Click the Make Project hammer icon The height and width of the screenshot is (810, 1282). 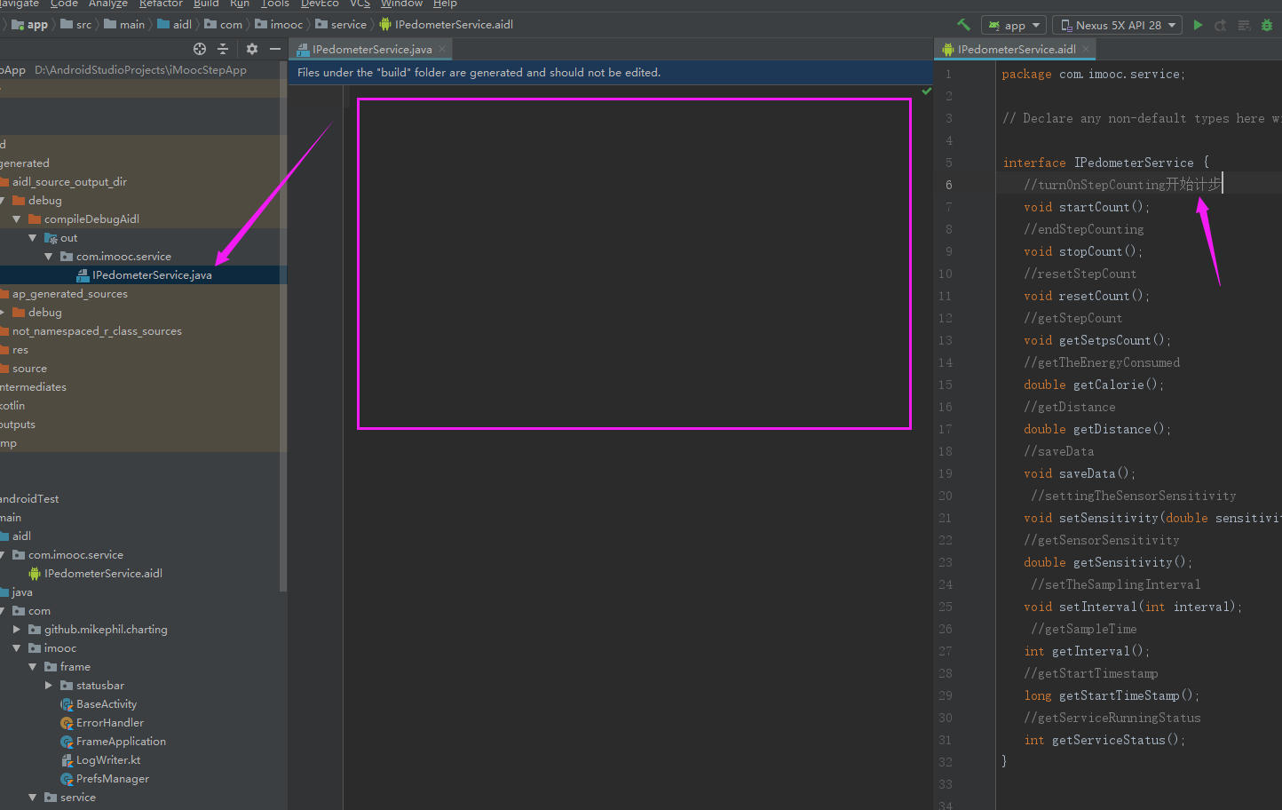point(963,25)
